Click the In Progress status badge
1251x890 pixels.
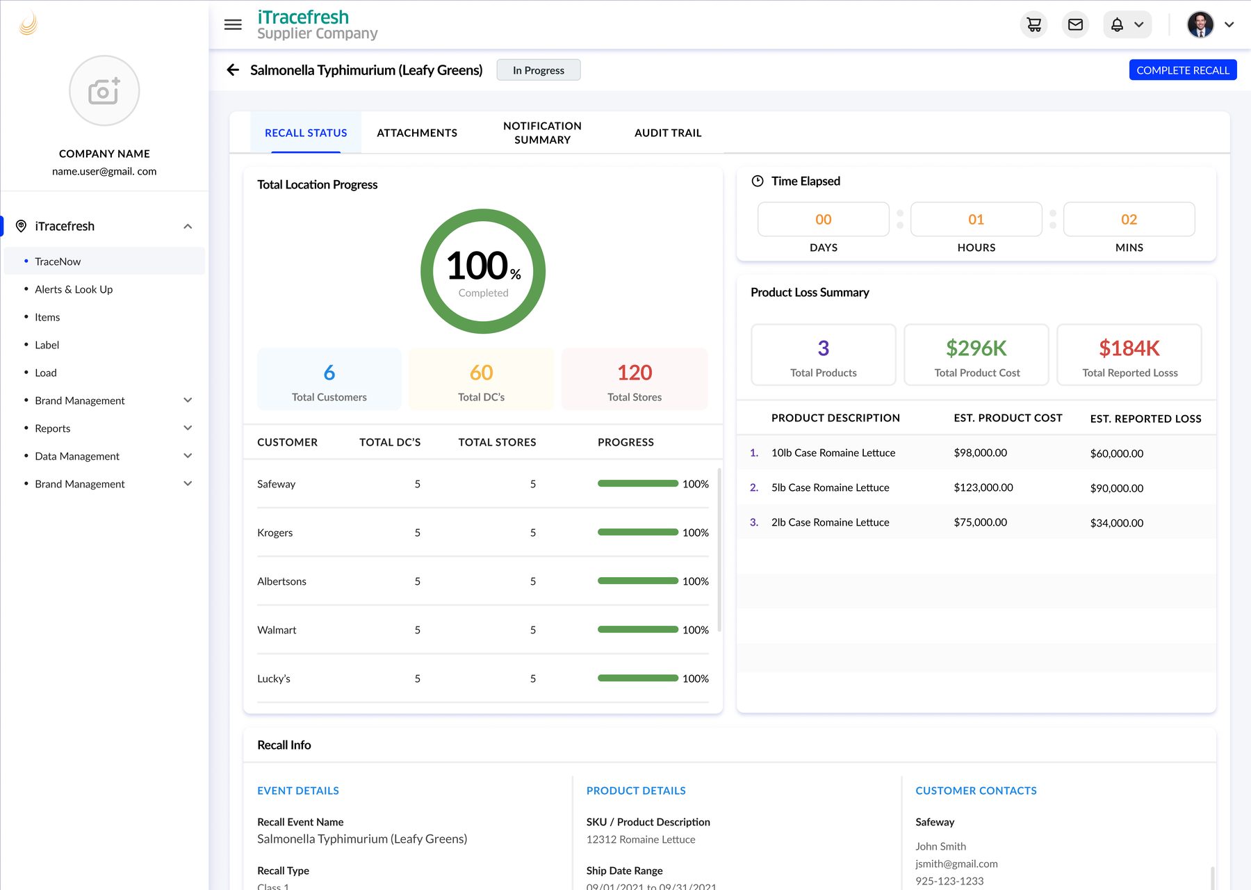[x=539, y=70]
